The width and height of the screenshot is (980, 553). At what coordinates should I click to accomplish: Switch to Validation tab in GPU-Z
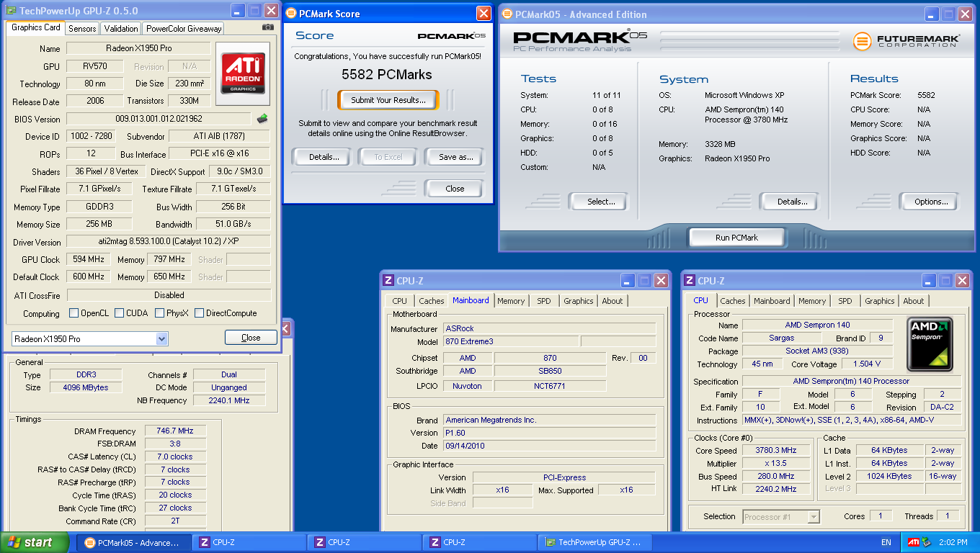click(x=120, y=28)
